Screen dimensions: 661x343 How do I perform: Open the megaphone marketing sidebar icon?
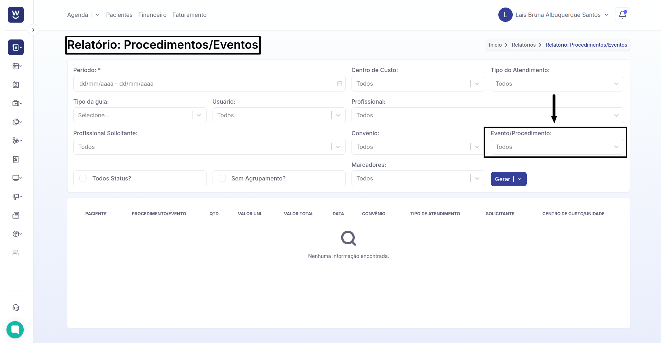(17, 197)
